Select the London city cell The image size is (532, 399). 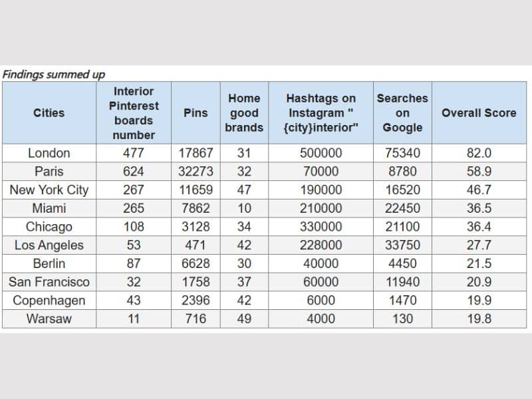(x=49, y=153)
